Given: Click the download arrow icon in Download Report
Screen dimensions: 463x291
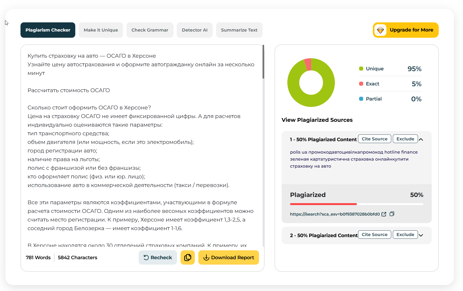Looking at the screenshot, I should pos(206,258).
